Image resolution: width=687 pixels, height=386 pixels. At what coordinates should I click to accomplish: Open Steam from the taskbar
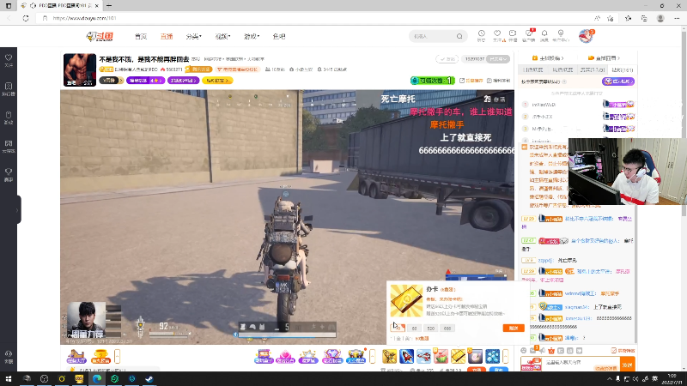(x=149, y=378)
